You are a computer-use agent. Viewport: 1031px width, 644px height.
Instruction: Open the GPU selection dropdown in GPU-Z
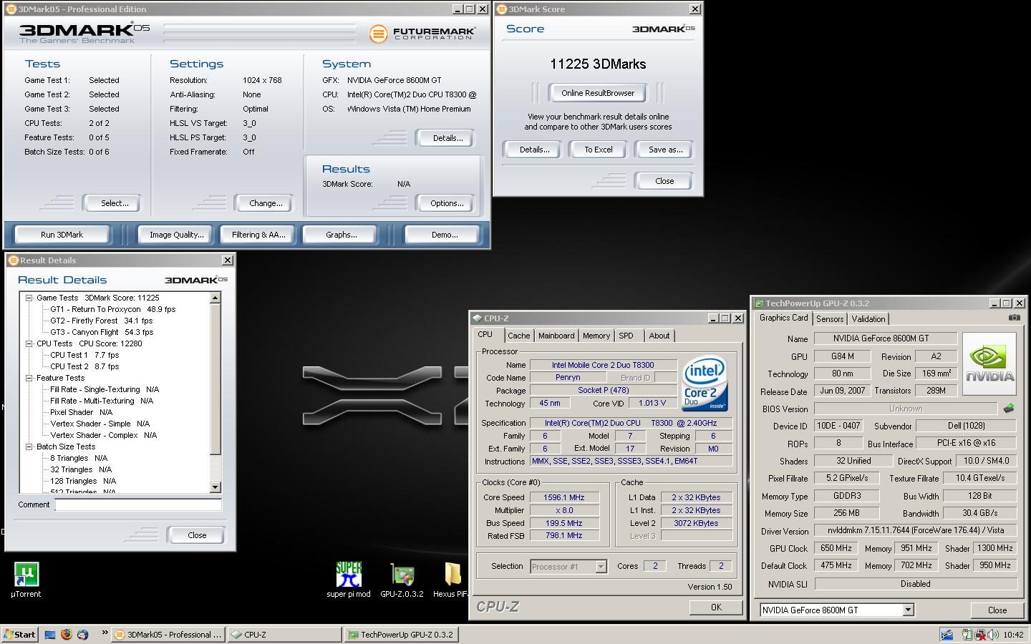click(908, 610)
